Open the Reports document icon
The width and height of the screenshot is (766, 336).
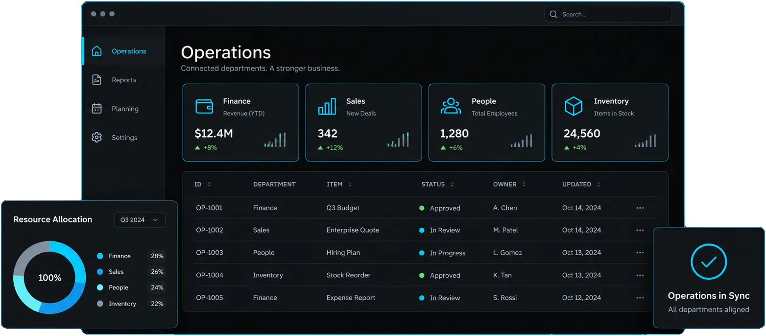pyautogui.click(x=96, y=80)
